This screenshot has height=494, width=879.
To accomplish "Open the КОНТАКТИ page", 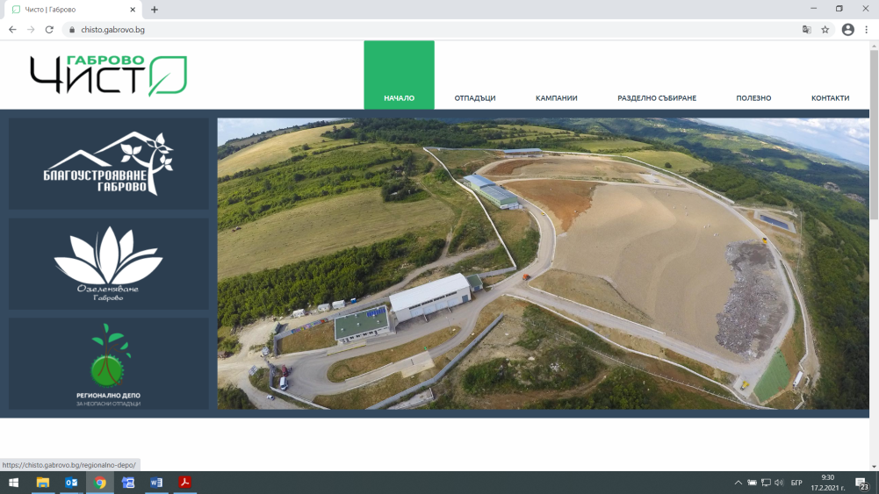I will [830, 98].
